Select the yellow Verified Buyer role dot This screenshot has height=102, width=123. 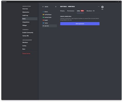tap(43, 14)
